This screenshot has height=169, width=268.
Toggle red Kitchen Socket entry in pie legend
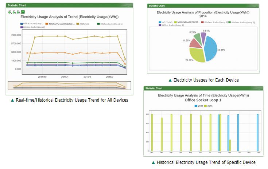click(x=214, y=22)
